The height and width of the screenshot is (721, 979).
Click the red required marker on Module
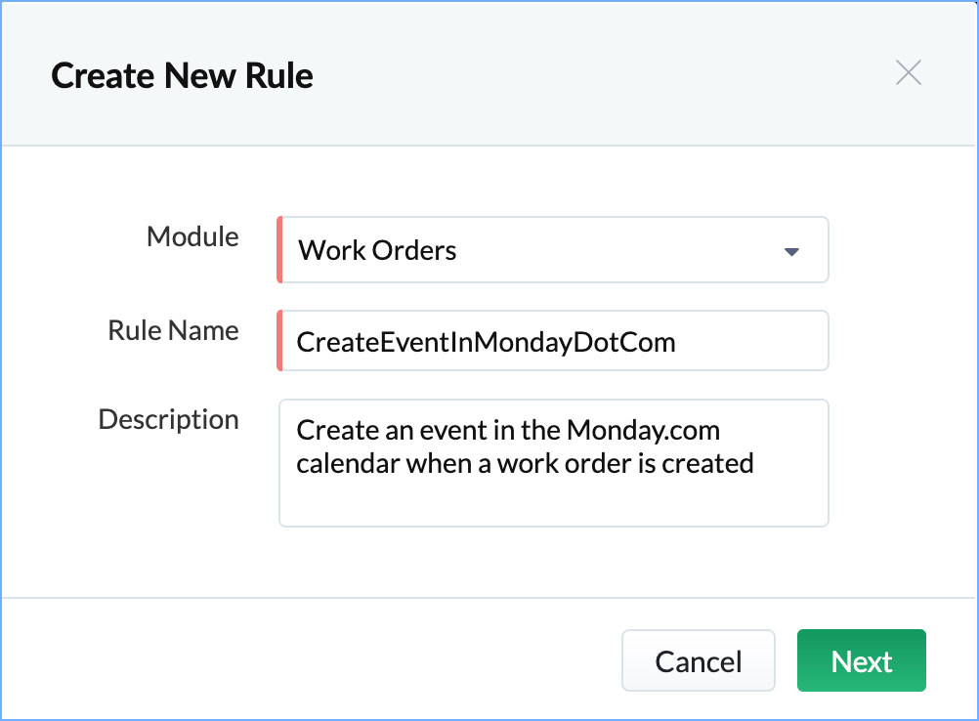tap(279, 250)
